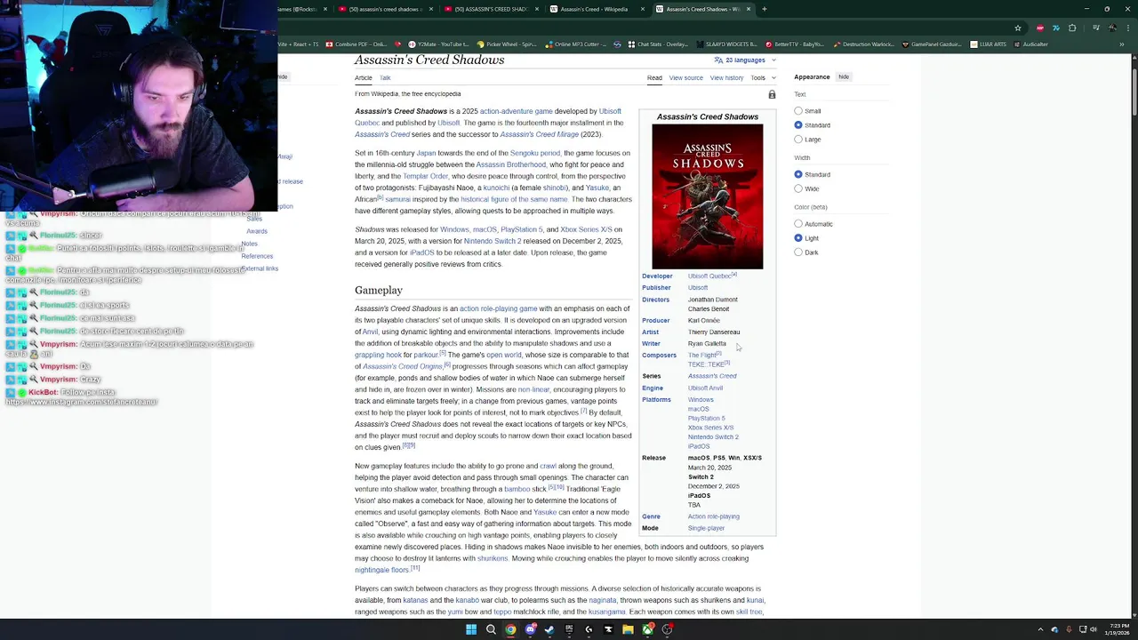
Task: Switch to the Article tab
Action: tap(364, 78)
